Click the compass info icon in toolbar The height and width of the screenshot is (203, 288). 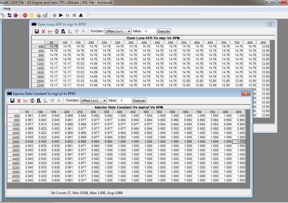pyautogui.click(x=38, y=15)
